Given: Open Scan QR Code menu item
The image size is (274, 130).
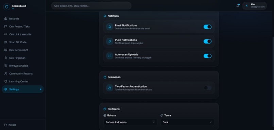Looking at the screenshot, I should (x=23, y=42).
